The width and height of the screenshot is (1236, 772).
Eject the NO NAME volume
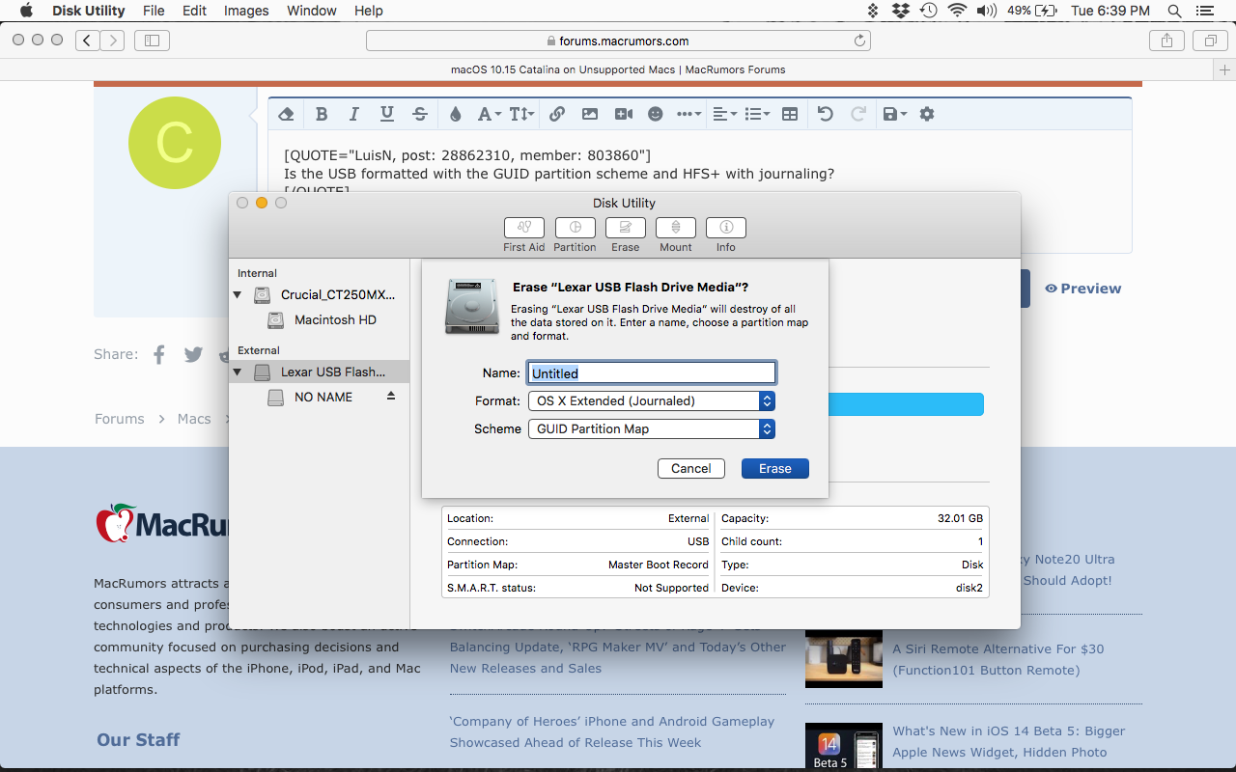[391, 396]
